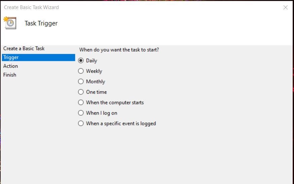Pick the Monthly radio button

[x=81, y=81]
